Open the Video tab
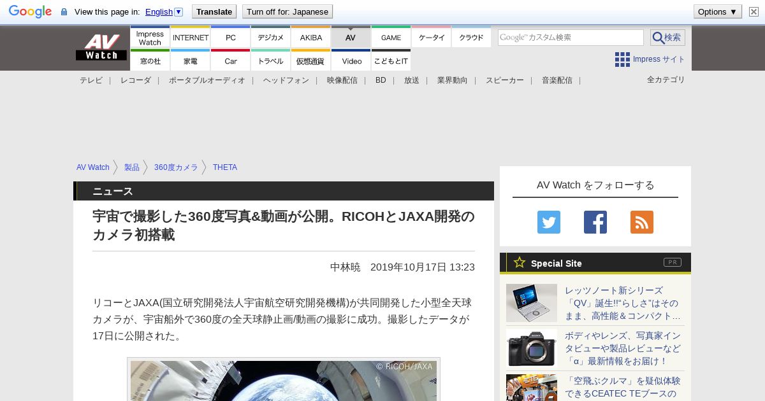 point(351,61)
